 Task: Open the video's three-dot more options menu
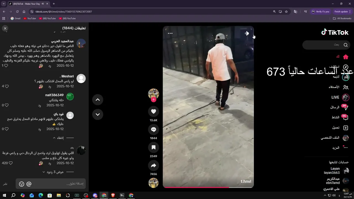170,33
